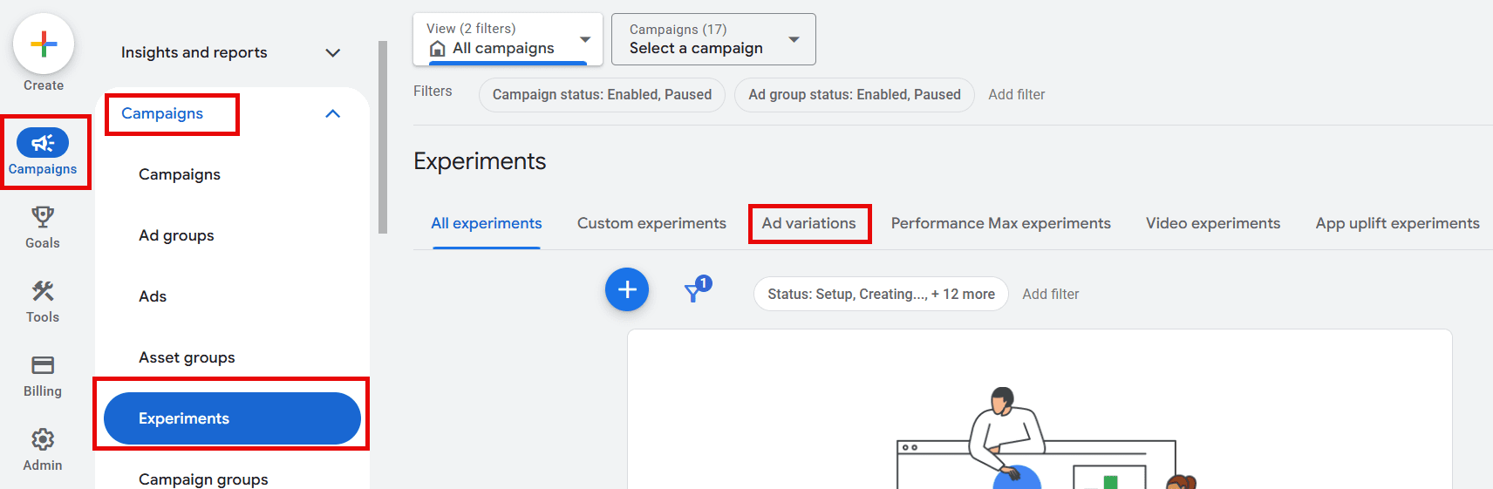1493x489 pixels.
Task: Open Campaigns in the left rail
Action: [x=43, y=152]
